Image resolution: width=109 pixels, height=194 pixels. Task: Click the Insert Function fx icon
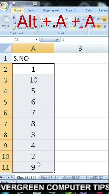click(x=57, y=39)
